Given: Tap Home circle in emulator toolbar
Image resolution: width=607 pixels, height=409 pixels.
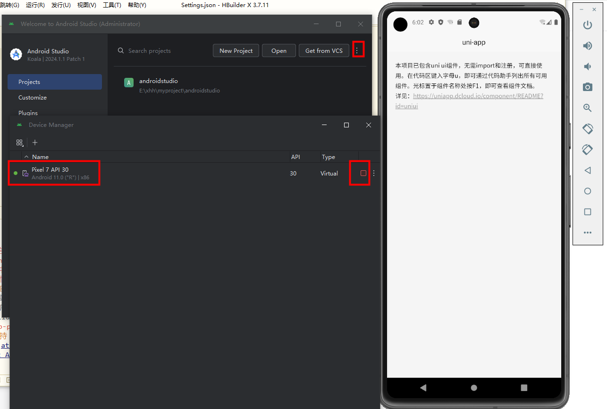Looking at the screenshot, I should coord(588,191).
